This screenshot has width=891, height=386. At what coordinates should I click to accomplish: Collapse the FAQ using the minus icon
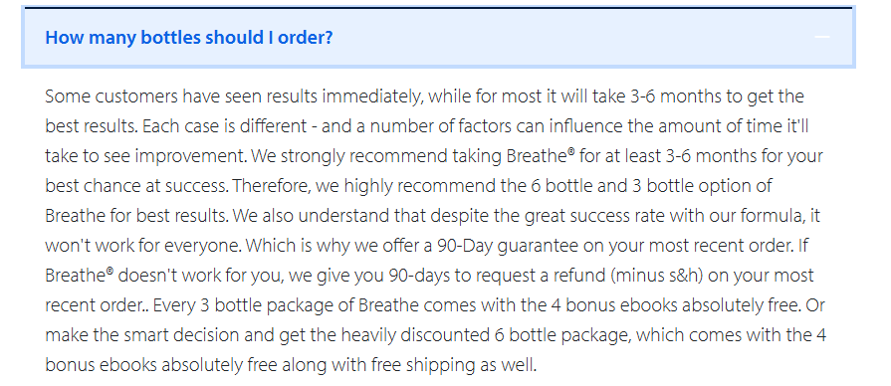coord(821,38)
